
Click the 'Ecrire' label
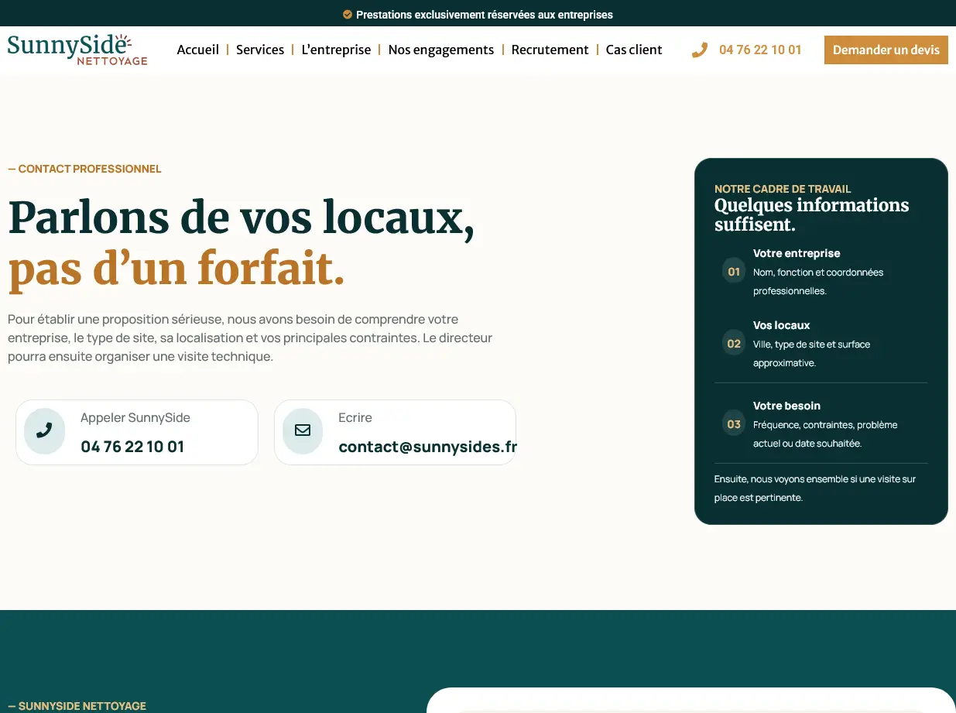click(355, 417)
